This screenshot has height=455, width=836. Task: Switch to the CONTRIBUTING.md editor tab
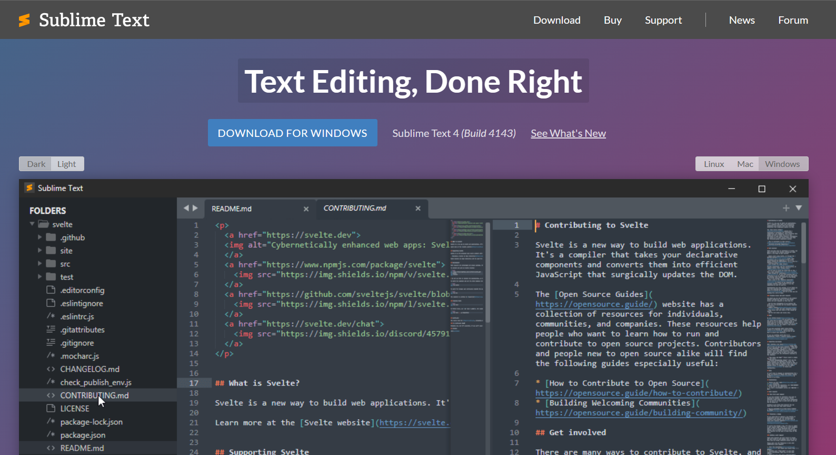click(x=372, y=209)
